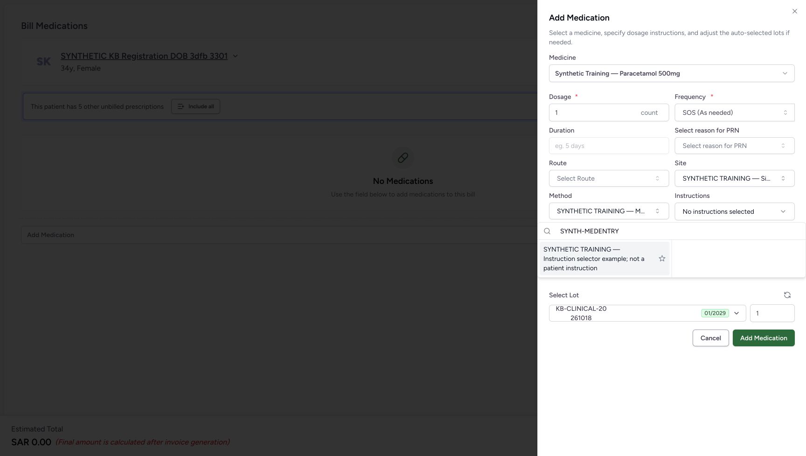Image resolution: width=806 pixels, height=456 pixels.
Task: Click the '34y, Female' patient details
Action: point(81,68)
